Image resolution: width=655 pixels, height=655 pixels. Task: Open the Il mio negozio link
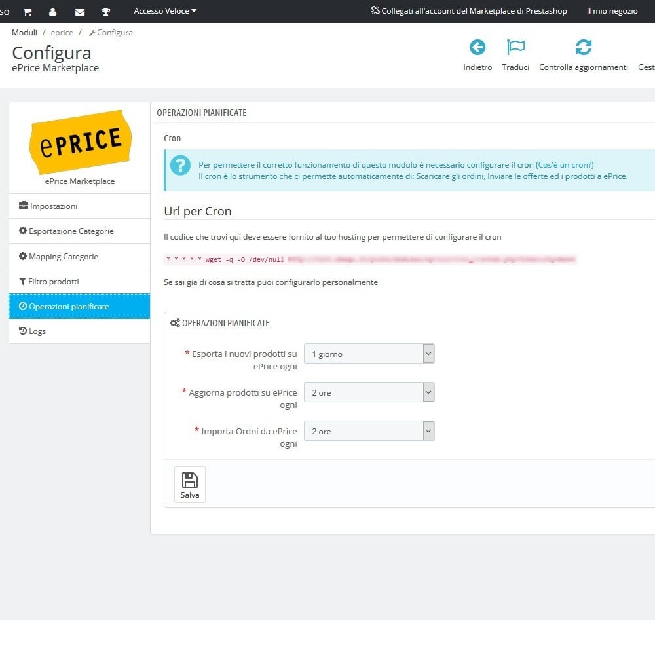click(612, 11)
